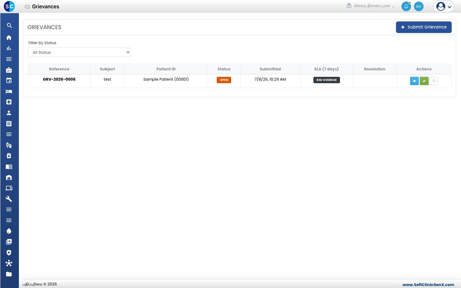Viewport: 461px width, 288px height.
Task: Click the medicine bottle sidebar icon
Action: [9, 156]
